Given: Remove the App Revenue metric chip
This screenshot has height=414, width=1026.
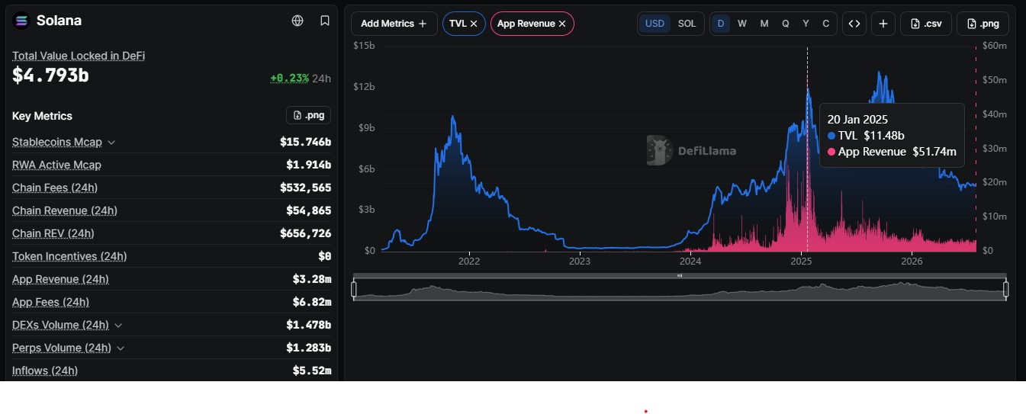Looking at the screenshot, I should (562, 24).
